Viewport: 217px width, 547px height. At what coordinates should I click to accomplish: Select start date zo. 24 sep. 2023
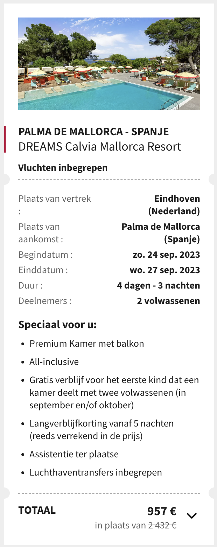[166, 255]
